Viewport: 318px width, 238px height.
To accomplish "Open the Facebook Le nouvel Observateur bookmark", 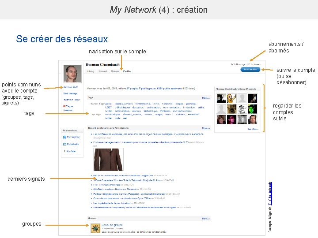I will click(129, 194).
